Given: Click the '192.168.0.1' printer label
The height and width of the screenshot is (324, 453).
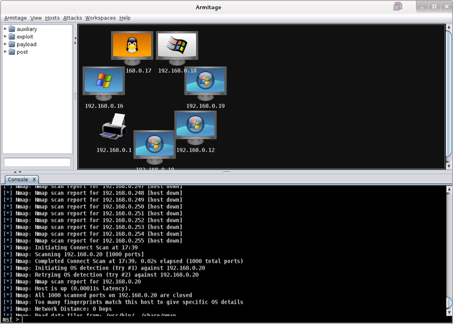Looking at the screenshot, I should point(114,150).
